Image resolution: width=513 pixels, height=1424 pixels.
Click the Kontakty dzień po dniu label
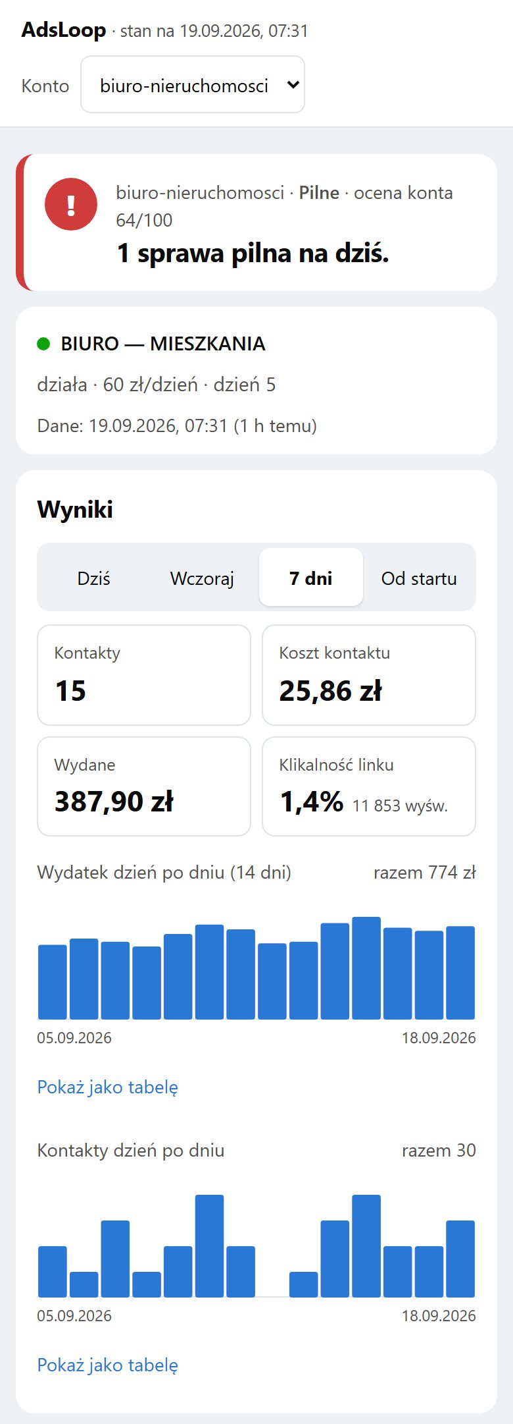click(131, 1151)
